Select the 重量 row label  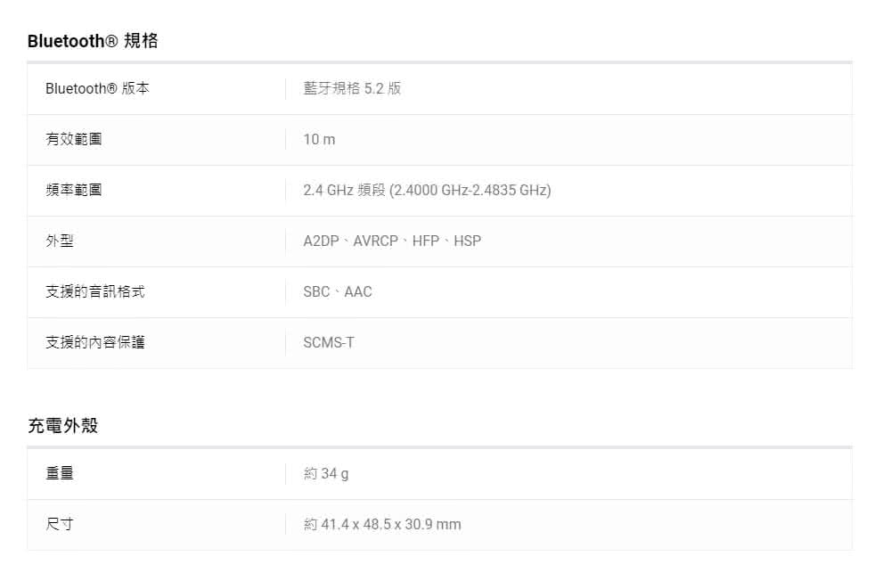[60, 473]
